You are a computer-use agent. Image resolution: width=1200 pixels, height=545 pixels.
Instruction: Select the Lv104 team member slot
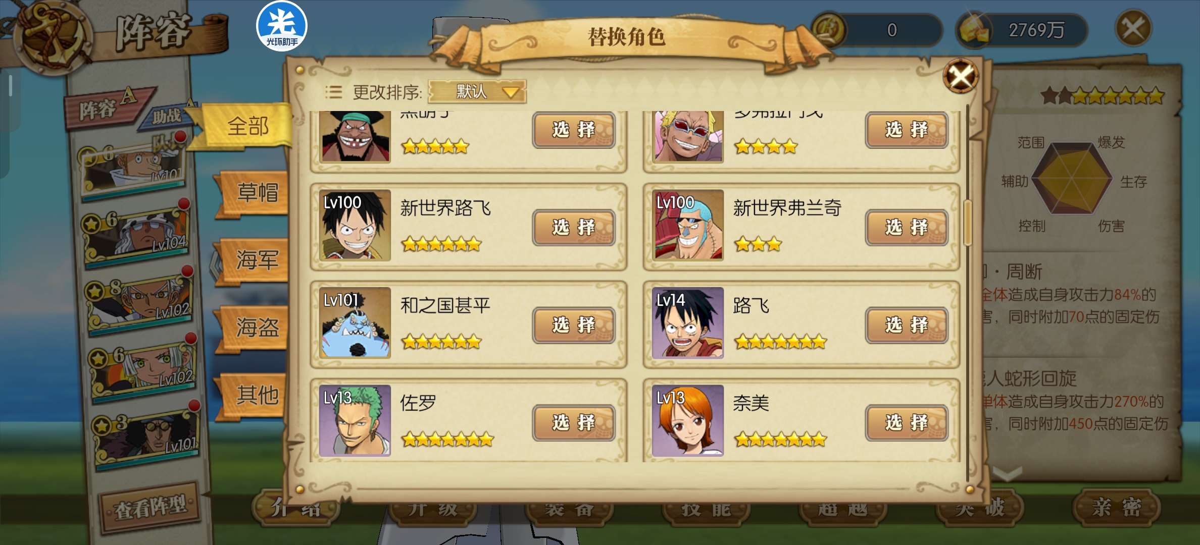pos(136,235)
